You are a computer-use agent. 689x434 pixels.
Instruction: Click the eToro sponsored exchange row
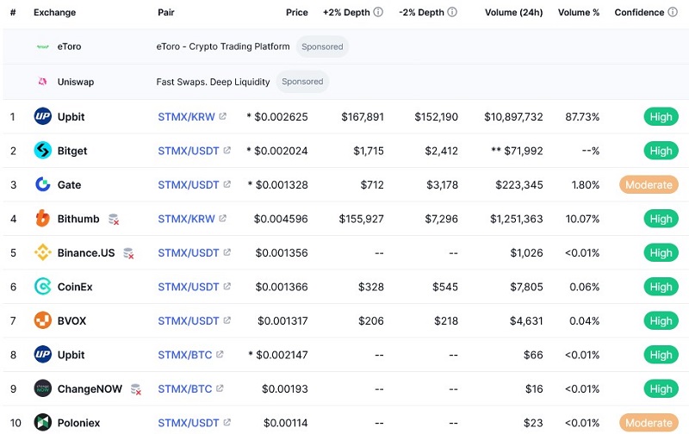(69, 46)
